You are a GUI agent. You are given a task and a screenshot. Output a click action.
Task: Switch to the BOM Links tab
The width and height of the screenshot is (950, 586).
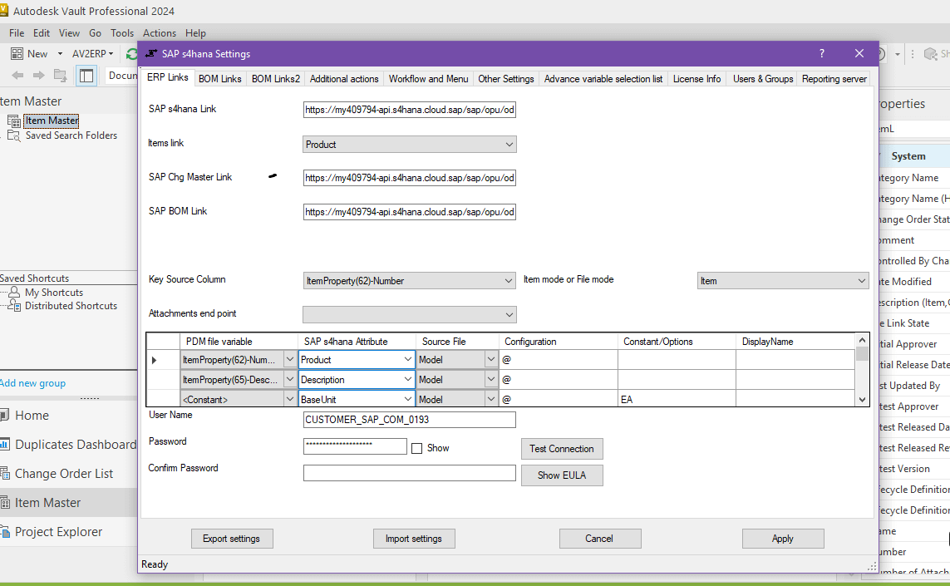[219, 78]
